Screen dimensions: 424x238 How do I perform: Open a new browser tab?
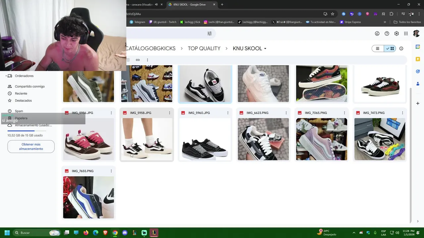(x=222, y=5)
